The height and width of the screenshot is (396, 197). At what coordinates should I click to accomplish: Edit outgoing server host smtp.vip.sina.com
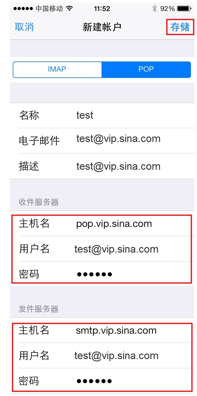(x=102, y=330)
